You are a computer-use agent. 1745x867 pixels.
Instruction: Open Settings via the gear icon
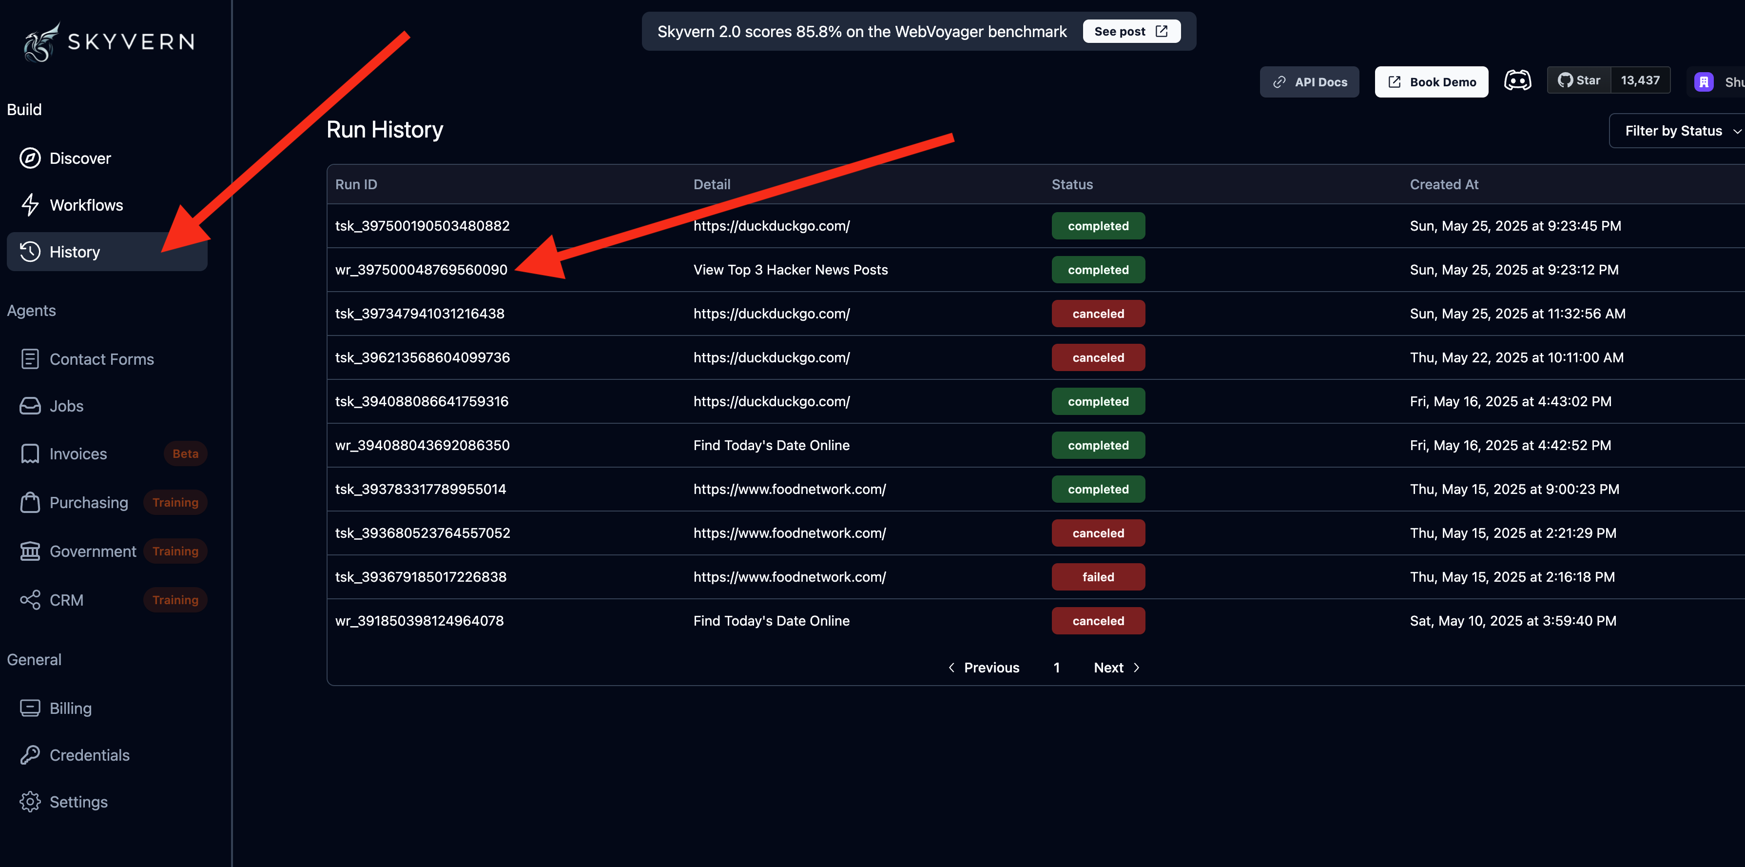click(30, 801)
